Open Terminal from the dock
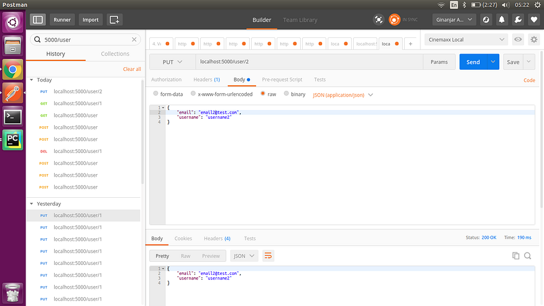Image resolution: width=544 pixels, height=306 pixels. (12, 116)
